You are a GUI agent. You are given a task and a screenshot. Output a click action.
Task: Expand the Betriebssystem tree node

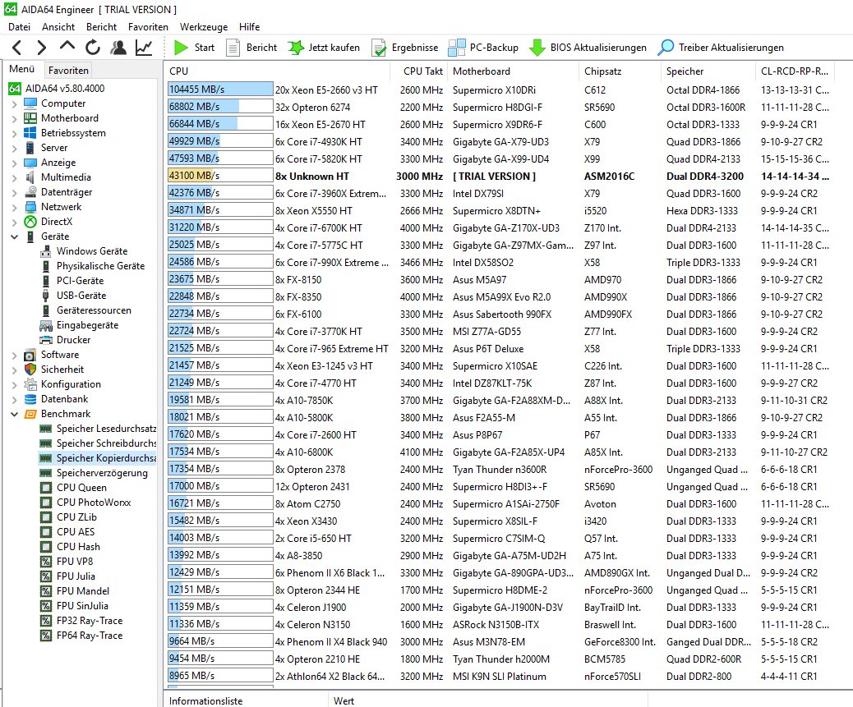(x=15, y=133)
